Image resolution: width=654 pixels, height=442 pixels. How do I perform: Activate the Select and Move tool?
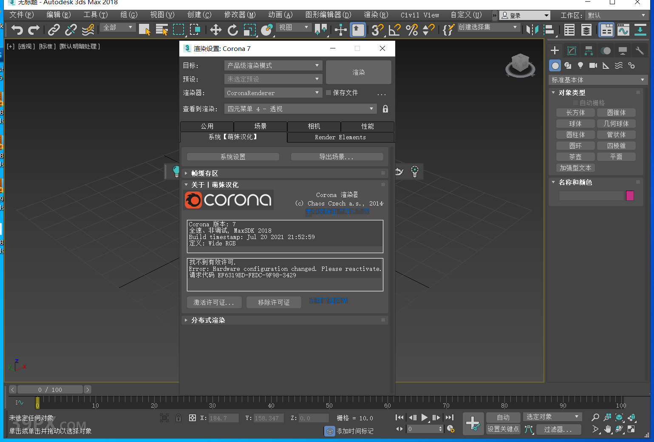pyautogui.click(x=215, y=30)
